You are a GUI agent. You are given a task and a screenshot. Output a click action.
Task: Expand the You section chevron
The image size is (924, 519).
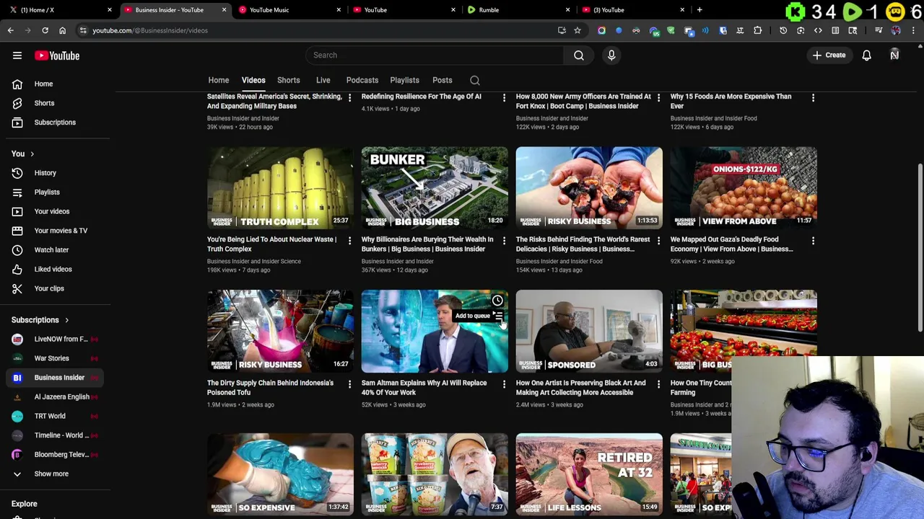32,154
